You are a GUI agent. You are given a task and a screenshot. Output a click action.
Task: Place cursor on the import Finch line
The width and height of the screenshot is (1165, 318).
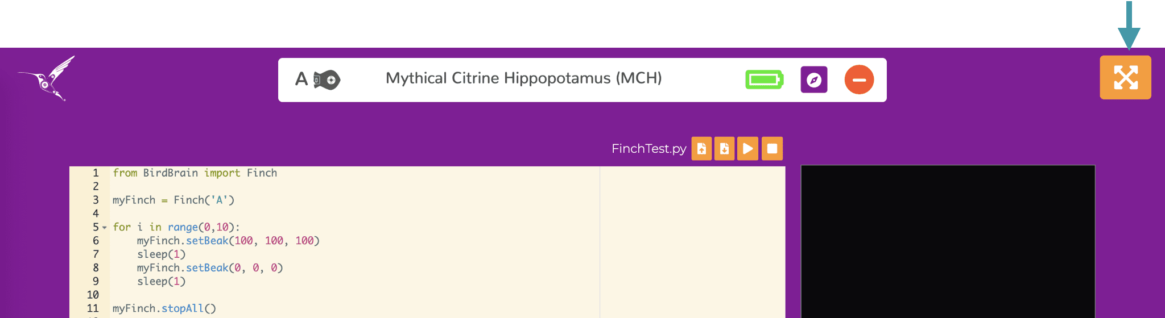(x=195, y=173)
